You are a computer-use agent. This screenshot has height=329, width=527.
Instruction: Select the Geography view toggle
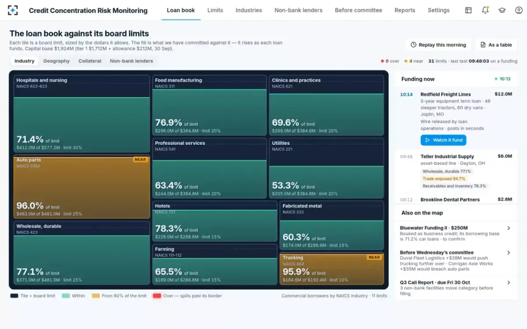pyautogui.click(x=57, y=61)
